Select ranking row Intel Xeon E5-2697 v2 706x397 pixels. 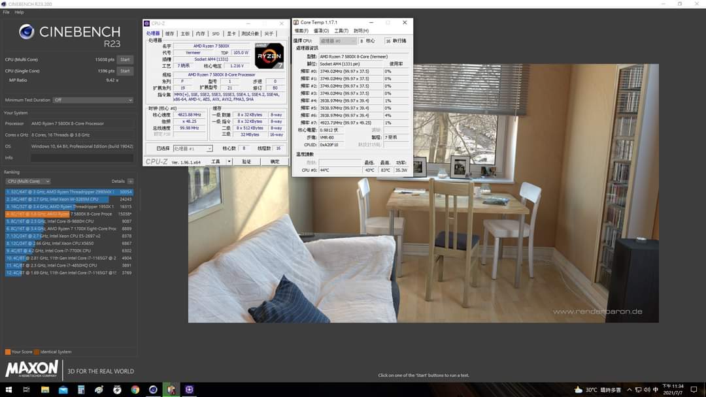69,236
